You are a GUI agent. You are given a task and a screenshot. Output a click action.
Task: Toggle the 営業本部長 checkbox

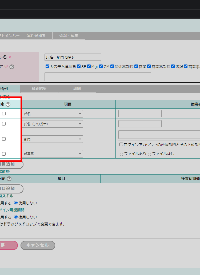[149, 66]
